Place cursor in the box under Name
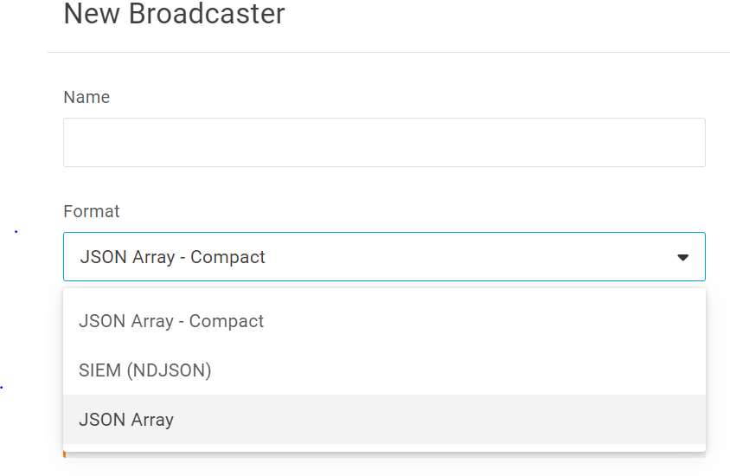Image resolution: width=730 pixels, height=476 pixels. click(384, 143)
